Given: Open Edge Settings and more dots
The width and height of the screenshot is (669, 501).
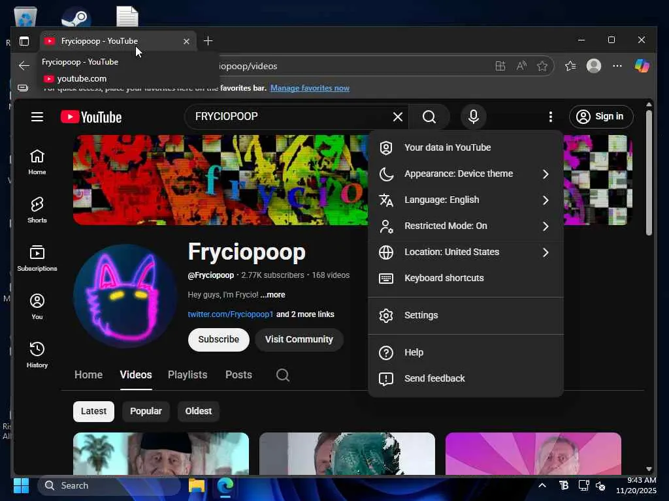Looking at the screenshot, I should 617,66.
